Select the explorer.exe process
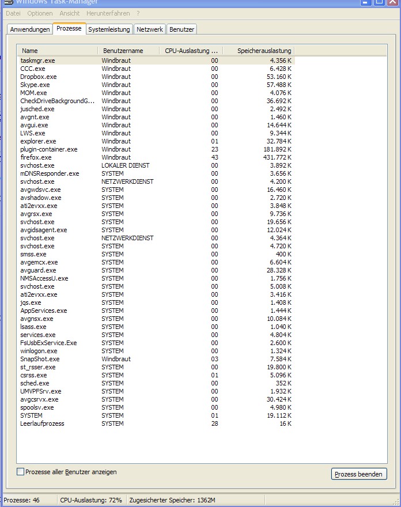401x507 pixels. [x=156, y=141]
